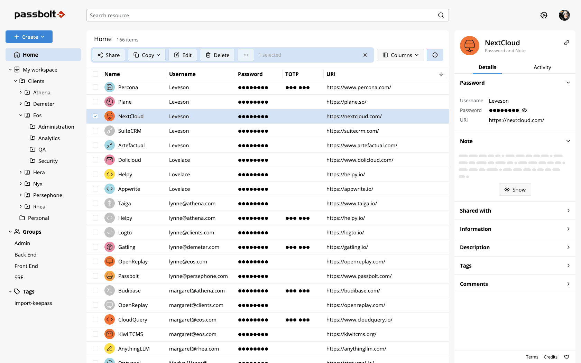Open the Terms link at bottom right
581x363 pixels.
[532, 357]
